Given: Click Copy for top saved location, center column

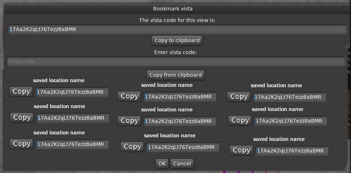Looking at the screenshot, I should pos(129,96).
